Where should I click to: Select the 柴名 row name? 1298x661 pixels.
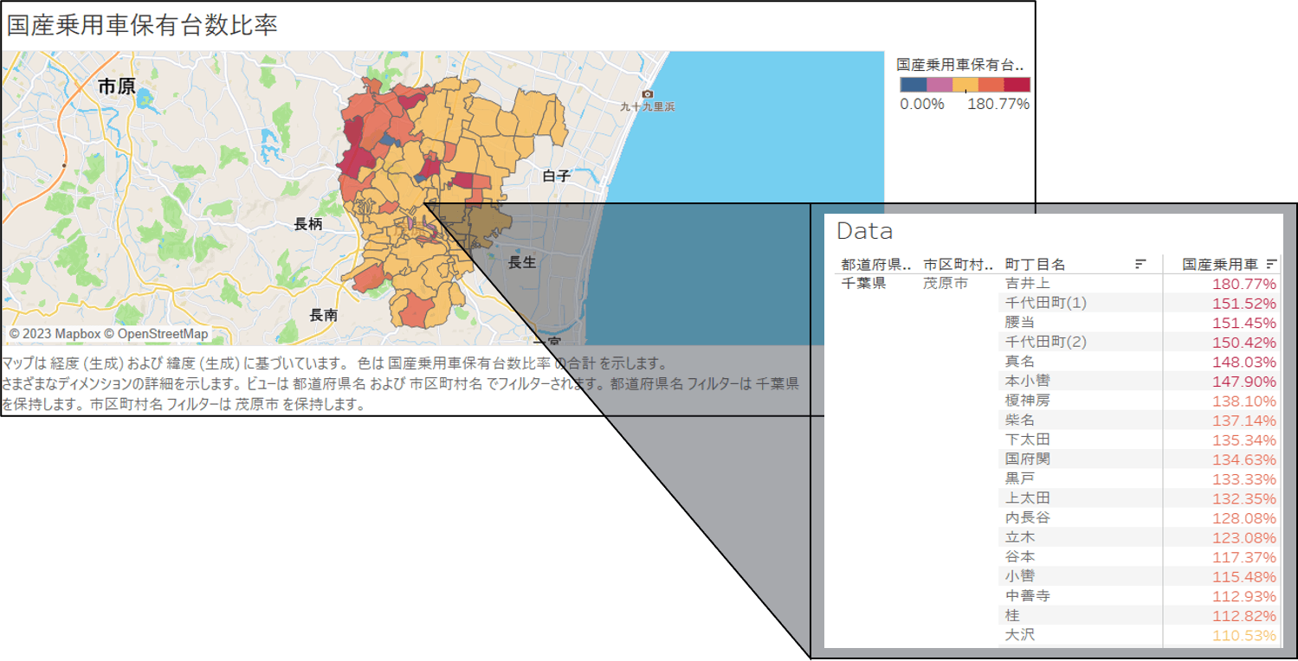point(1019,420)
